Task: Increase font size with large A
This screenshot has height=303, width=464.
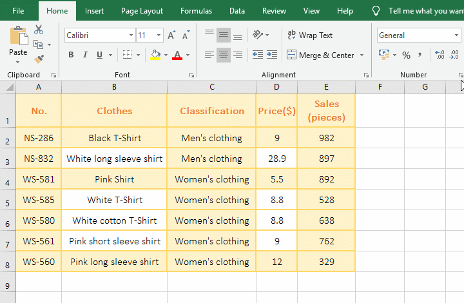Action: coord(171,35)
